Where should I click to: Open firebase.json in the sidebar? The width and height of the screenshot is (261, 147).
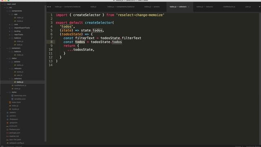click(15, 129)
